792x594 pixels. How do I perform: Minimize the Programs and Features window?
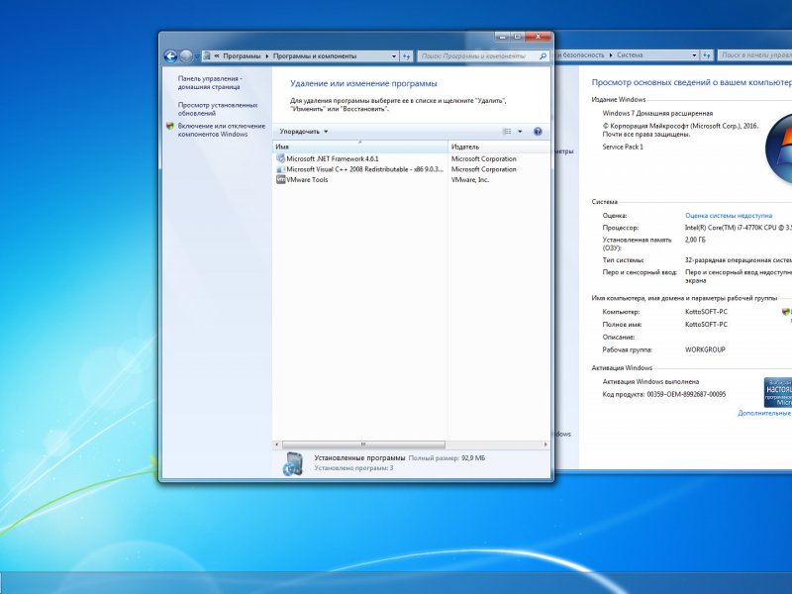click(503, 37)
